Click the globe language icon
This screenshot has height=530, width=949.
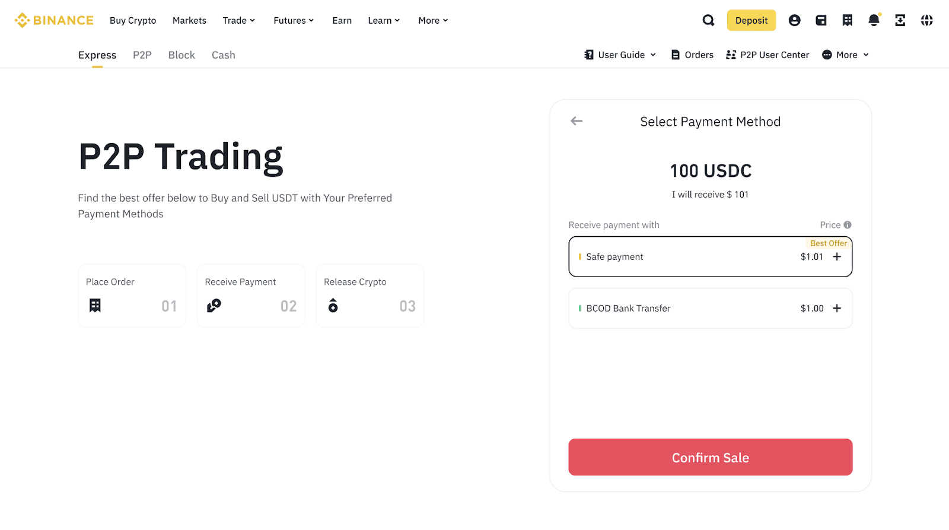pos(926,20)
